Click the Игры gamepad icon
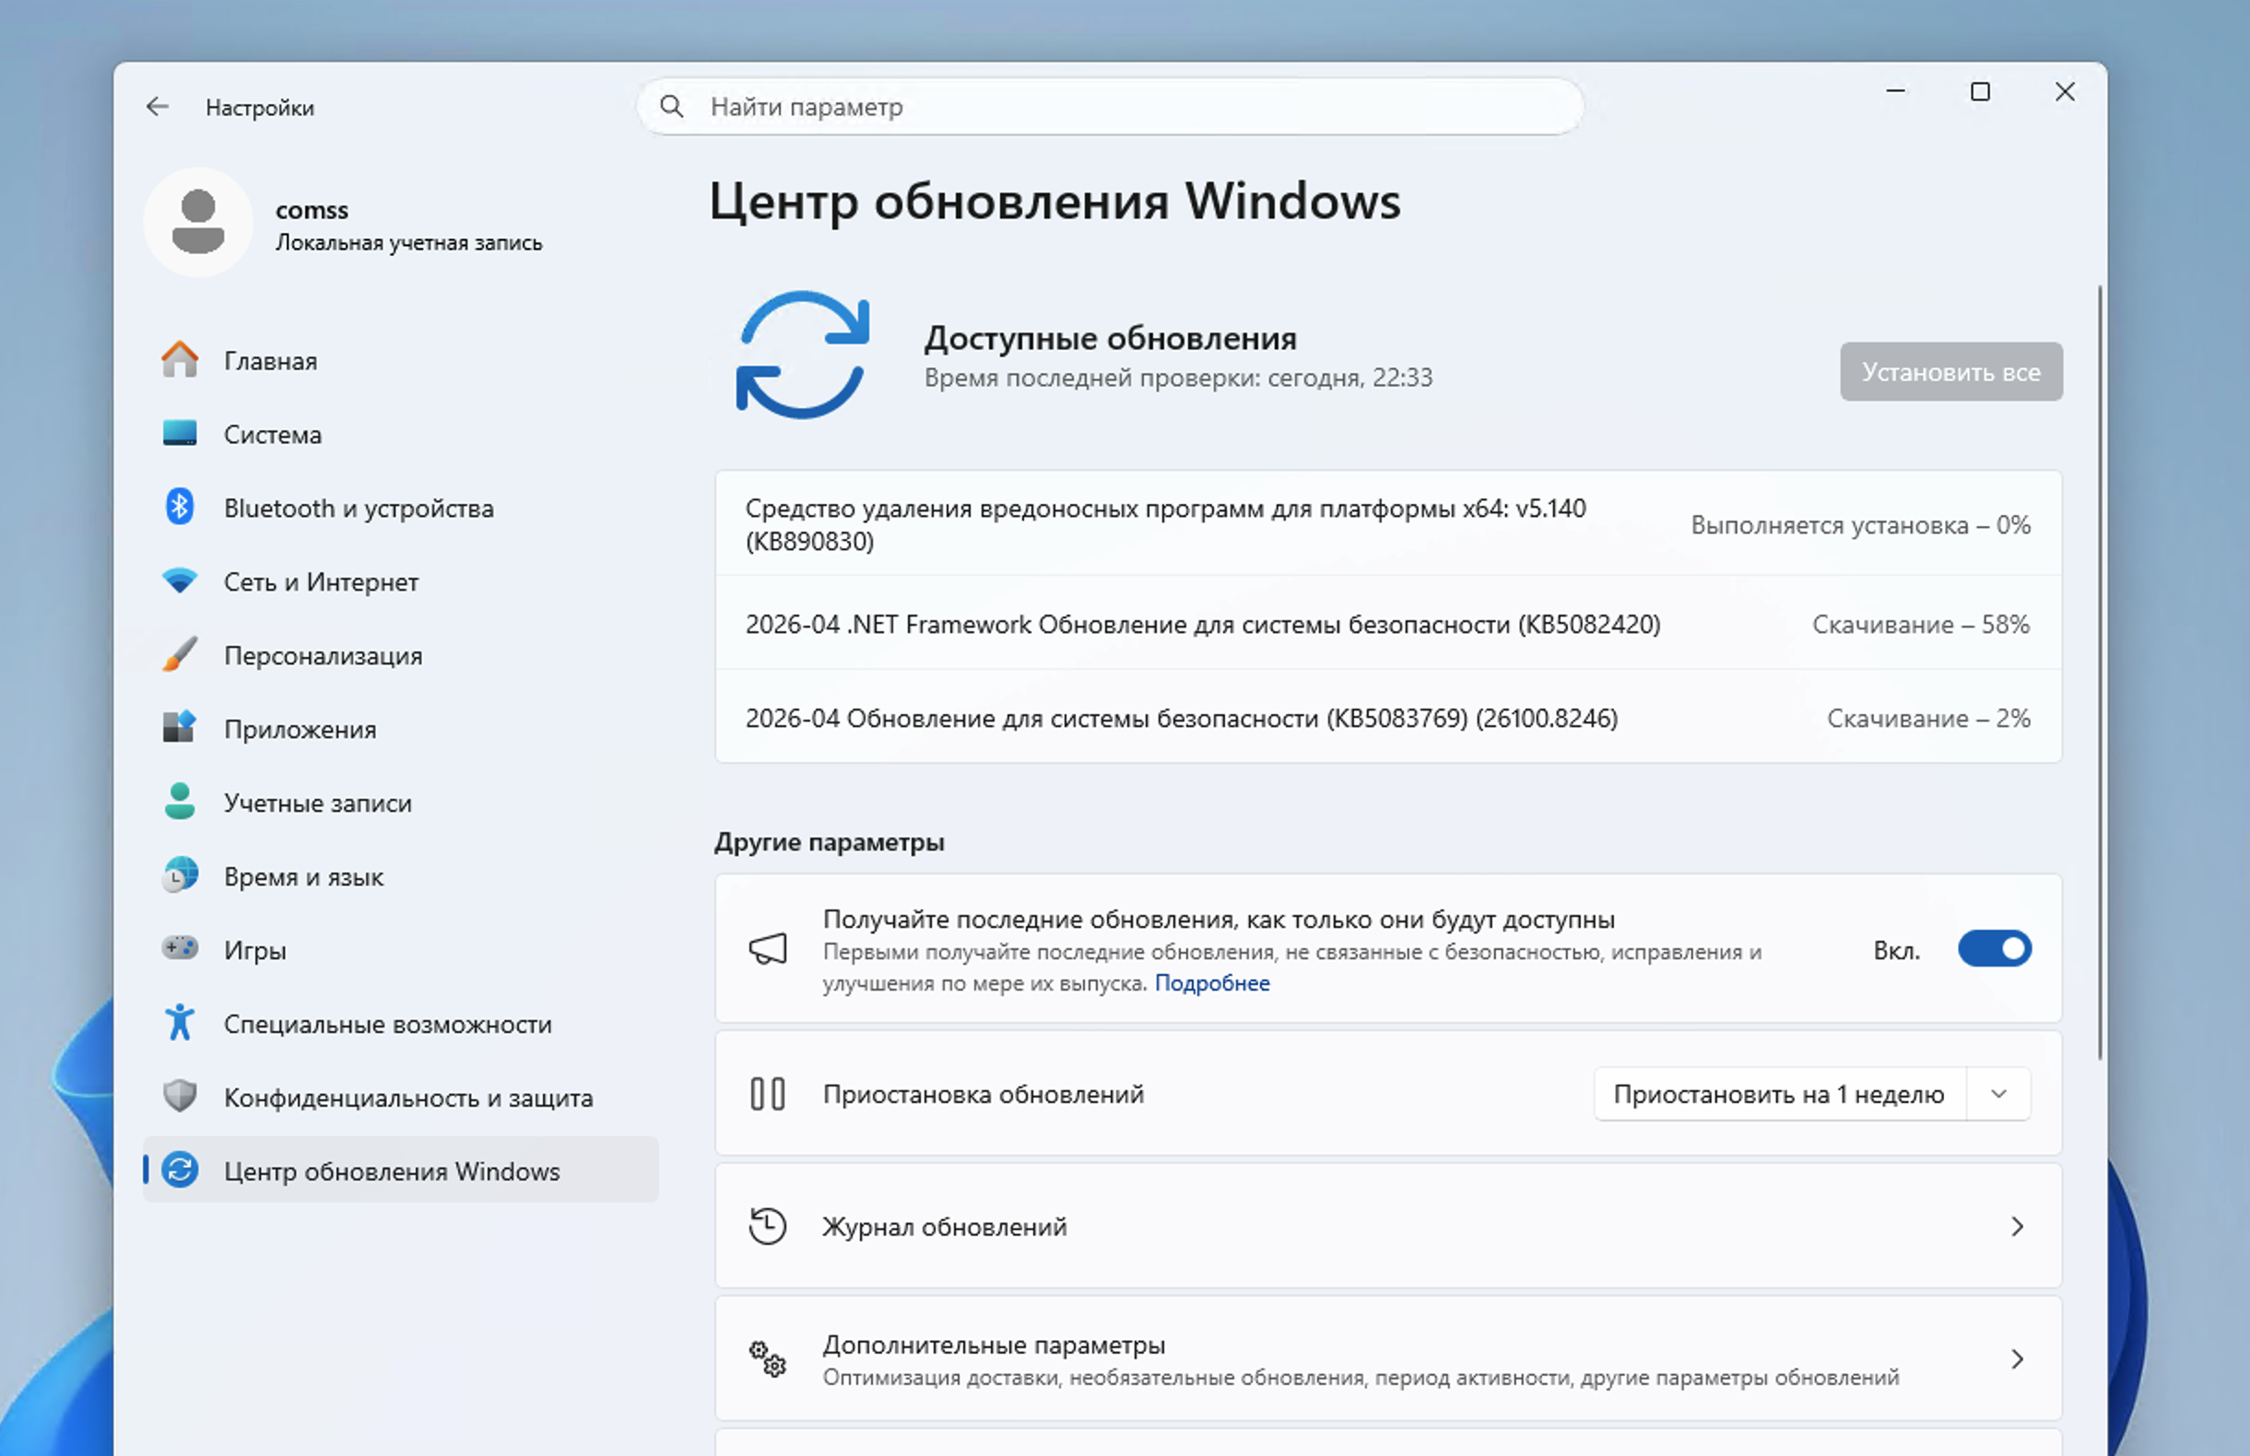2250x1456 pixels. click(179, 947)
